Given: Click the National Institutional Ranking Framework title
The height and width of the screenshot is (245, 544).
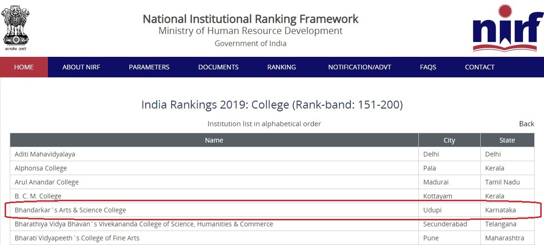Looking at the screenshot, I should click(x=250, y=18).
